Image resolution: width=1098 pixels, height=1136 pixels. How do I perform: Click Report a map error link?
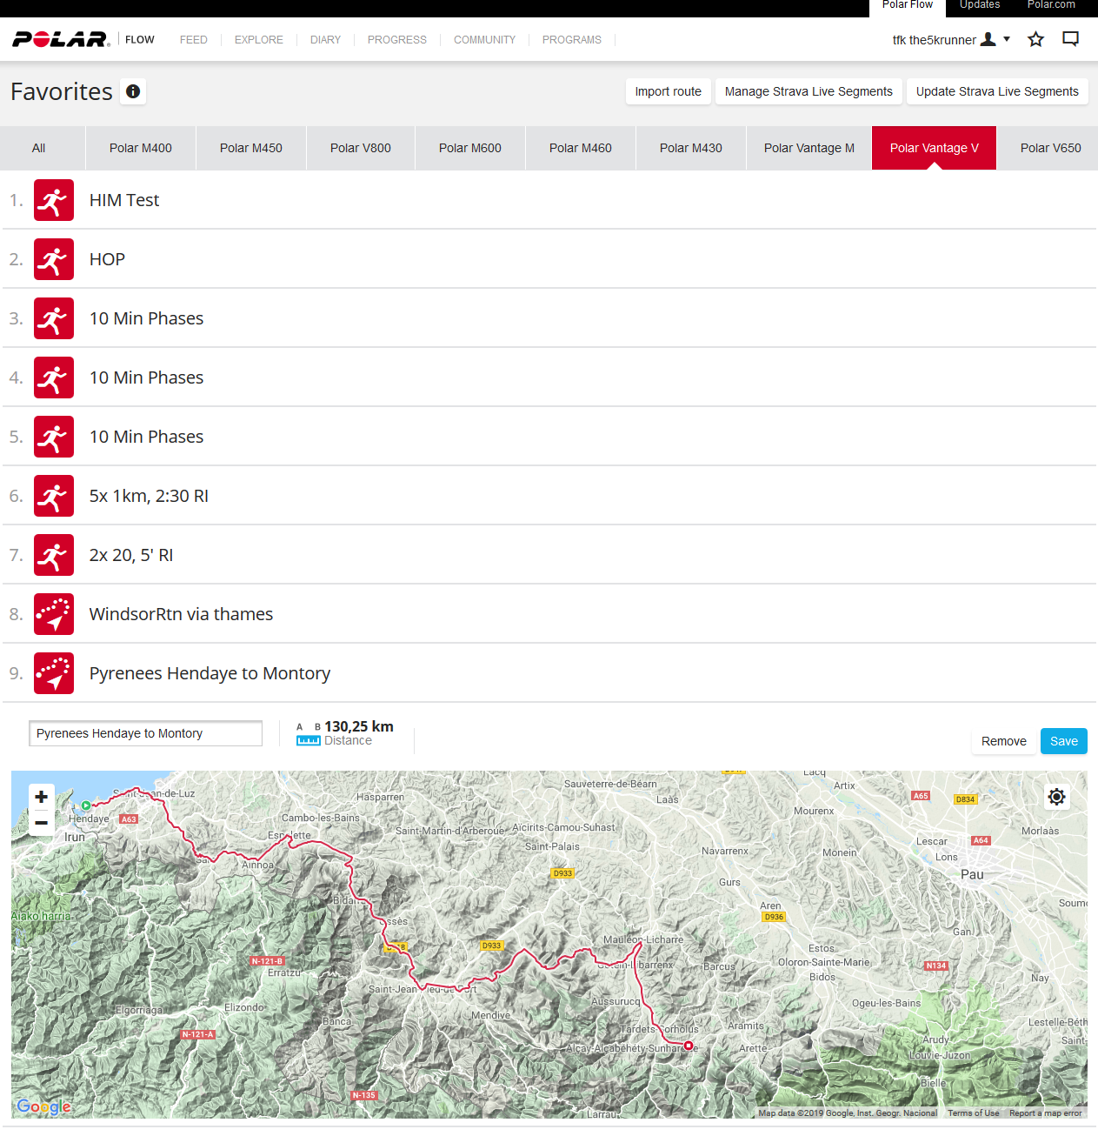(x=1046, y=1113)
